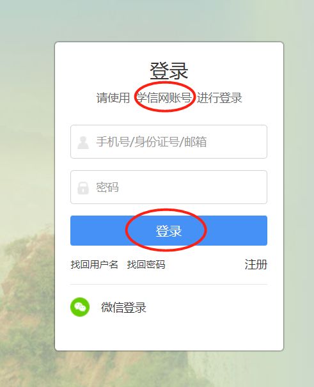Image resolution: width=314 pixels, height=387 pixels.
Task: Click the 进行登录 text in subtitle
Action: [219, 98]
